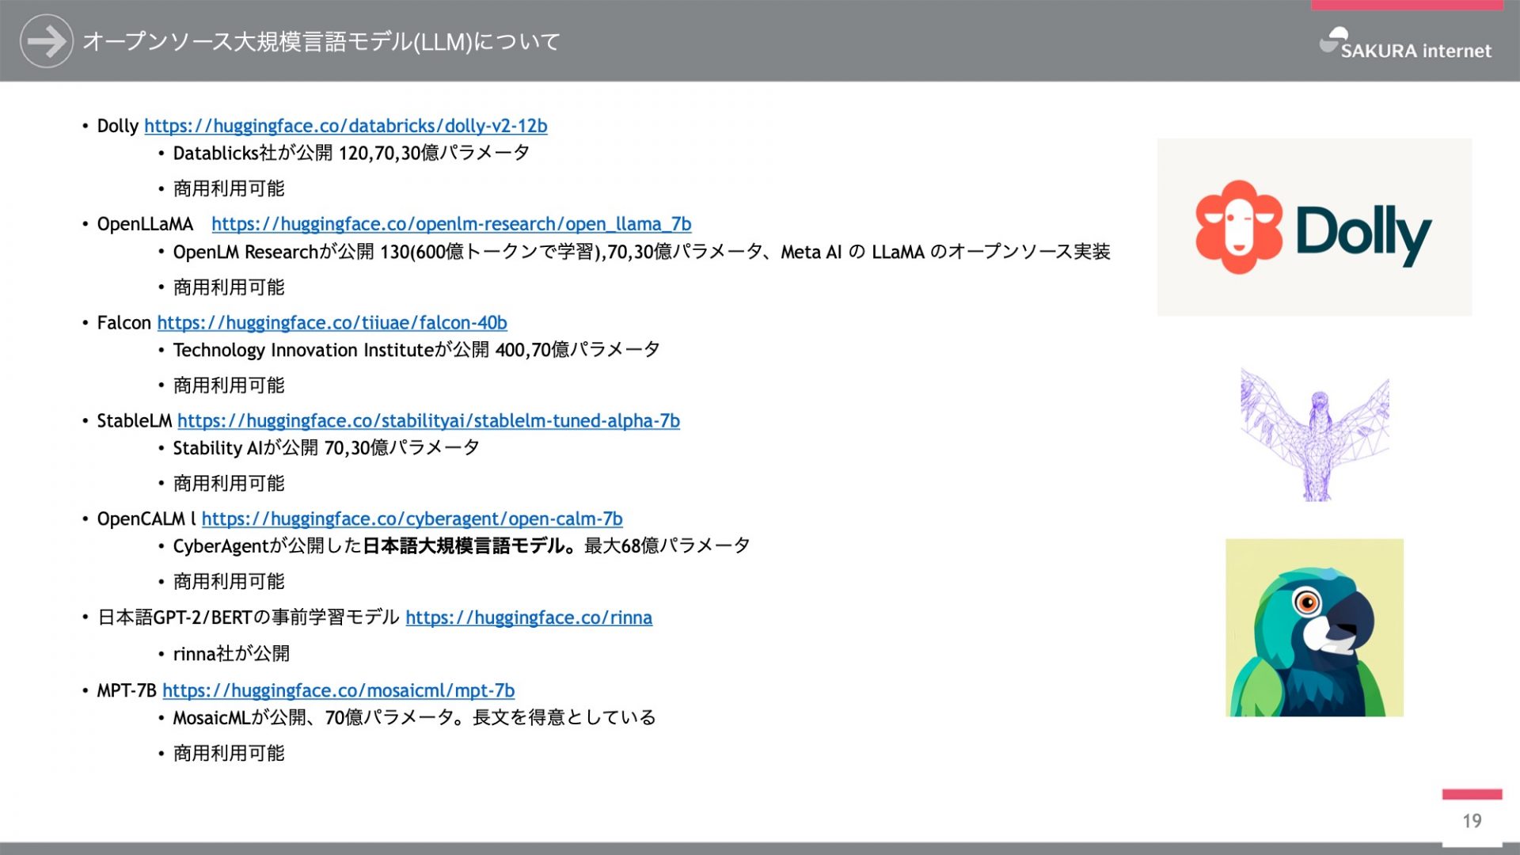Click the text 'rinna社が公開'
This screenshot has width=1520, height=855.
coord(231,654)
